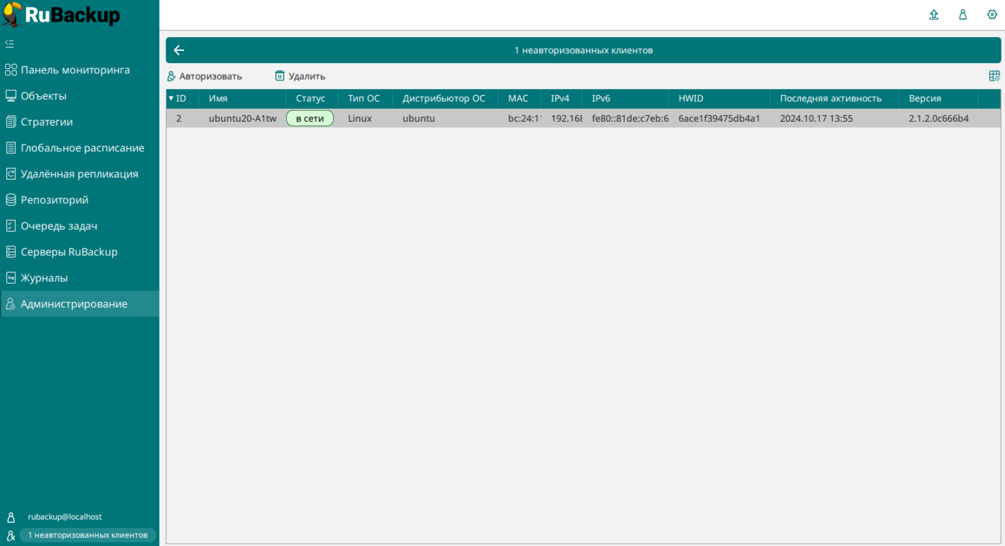Open the table column settings icon

[x=994, y=76]
